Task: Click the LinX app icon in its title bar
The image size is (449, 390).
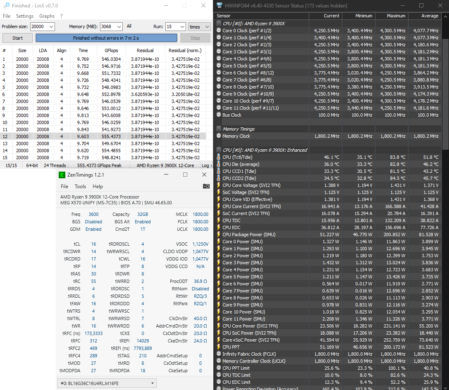Action: (6, 5)
